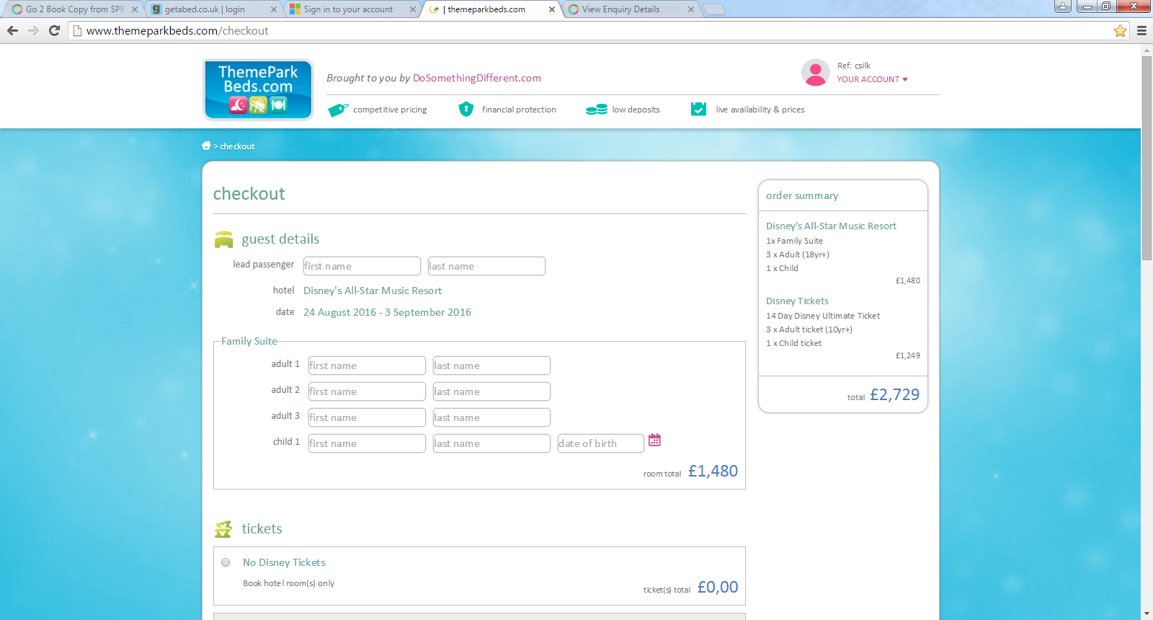This screenshot has height=620, width=1153.
Task: Click the date range 24 August 2016 - 3 September 2016
Action: 387,312
